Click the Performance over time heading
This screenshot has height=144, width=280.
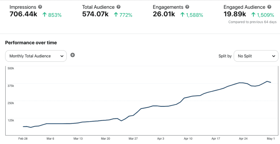tap(31, 43)
